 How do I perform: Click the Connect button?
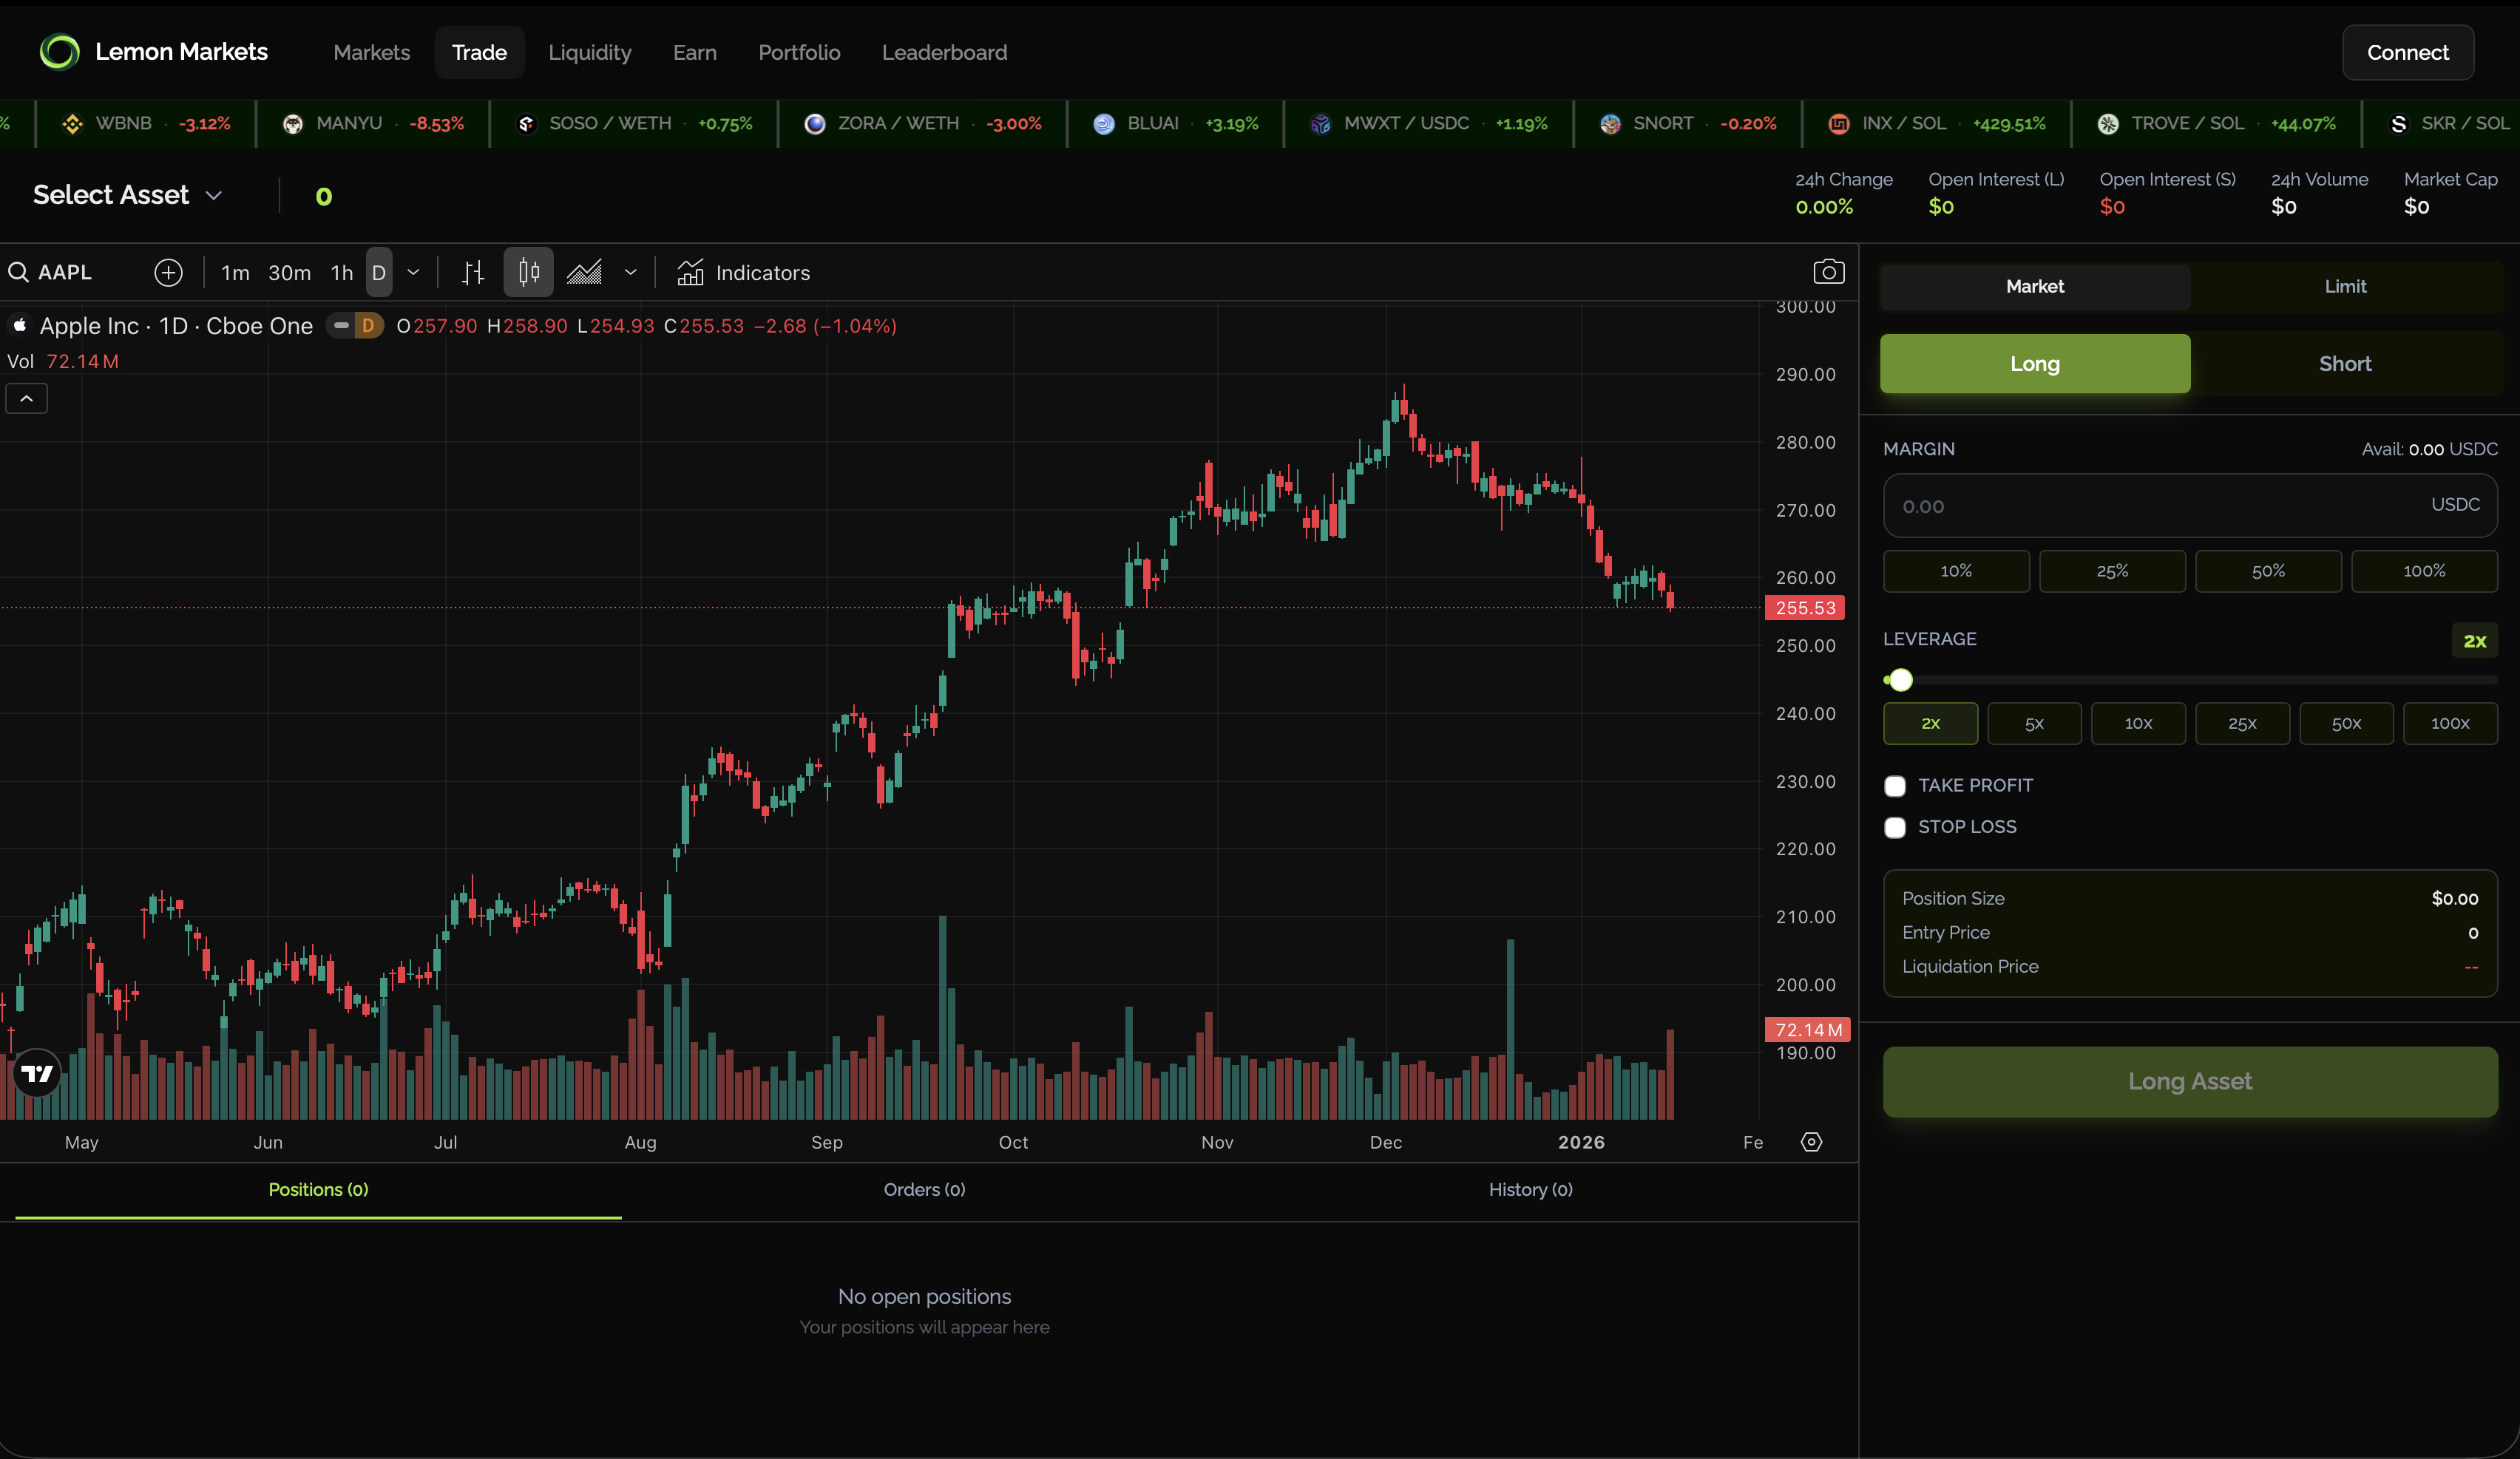2407,52
